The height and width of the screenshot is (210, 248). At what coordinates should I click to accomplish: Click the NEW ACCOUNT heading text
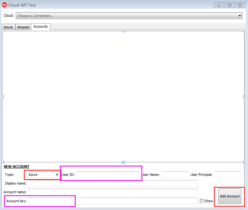(x=16, y=167)
